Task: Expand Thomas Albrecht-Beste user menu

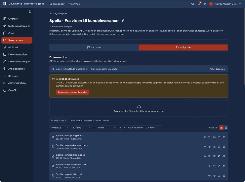Action: (x=225, y=4)
